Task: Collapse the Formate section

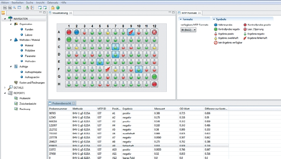Action: [x=181, y=19]
